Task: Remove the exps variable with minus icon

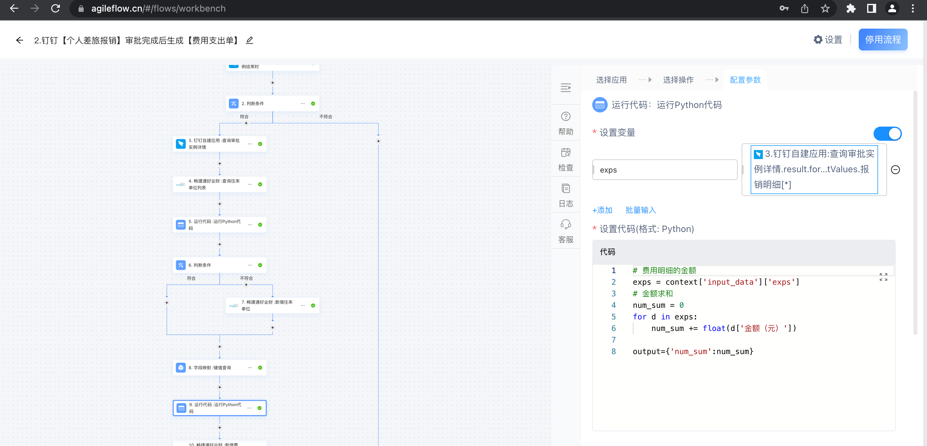Action: pos(895,170)
